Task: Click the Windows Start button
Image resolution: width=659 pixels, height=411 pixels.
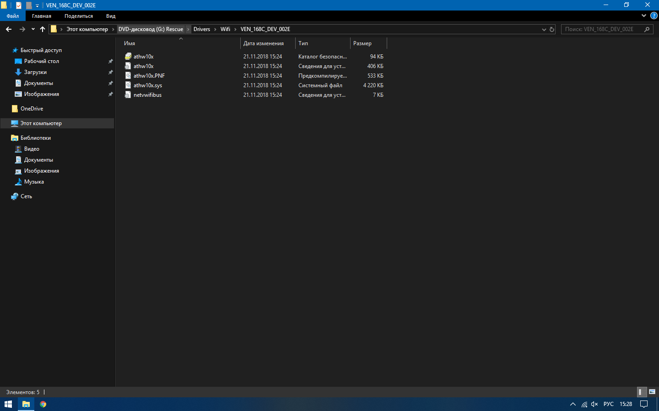Action: [x=8, y=404]
